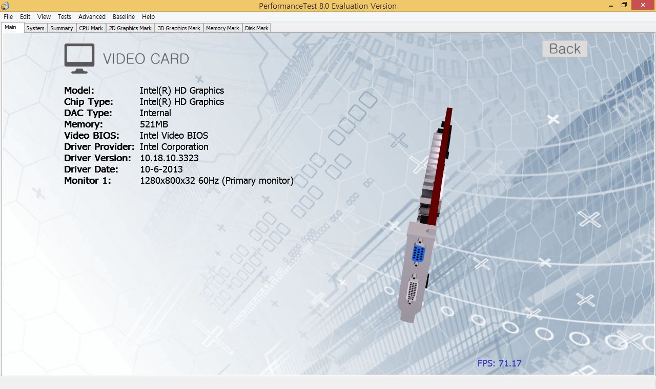
Task: Click the Model: label
Action: point(79,91)
